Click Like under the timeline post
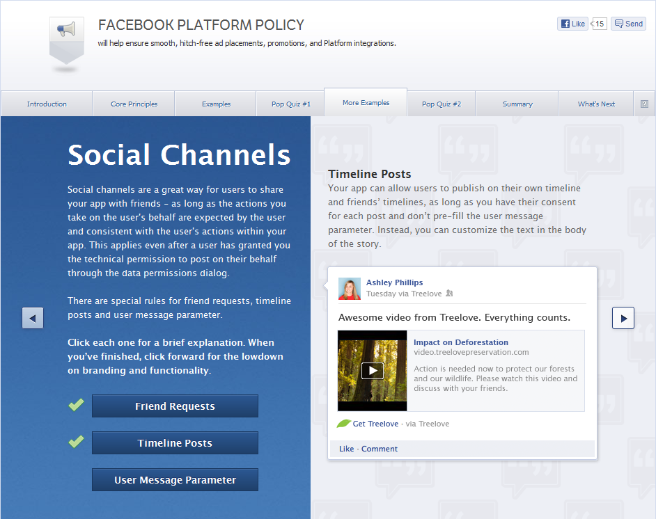The width and height of the screenshot is (656, 519). click(346, 449)
